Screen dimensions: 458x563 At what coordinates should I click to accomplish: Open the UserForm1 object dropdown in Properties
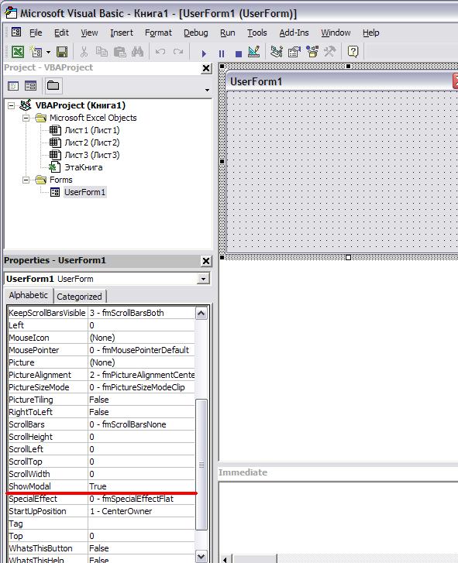click(x=203, y=279)
